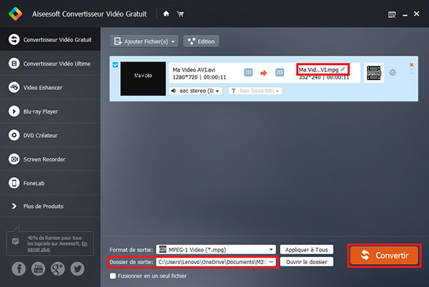Open the shopping cart icon
This screenshot has height=287, width=429.
[x=179, y=13]
